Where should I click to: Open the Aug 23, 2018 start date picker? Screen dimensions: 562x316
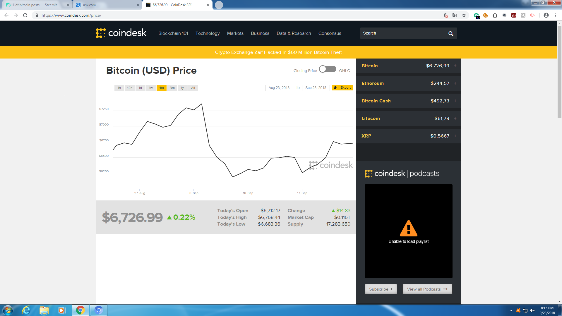[279, 88]
